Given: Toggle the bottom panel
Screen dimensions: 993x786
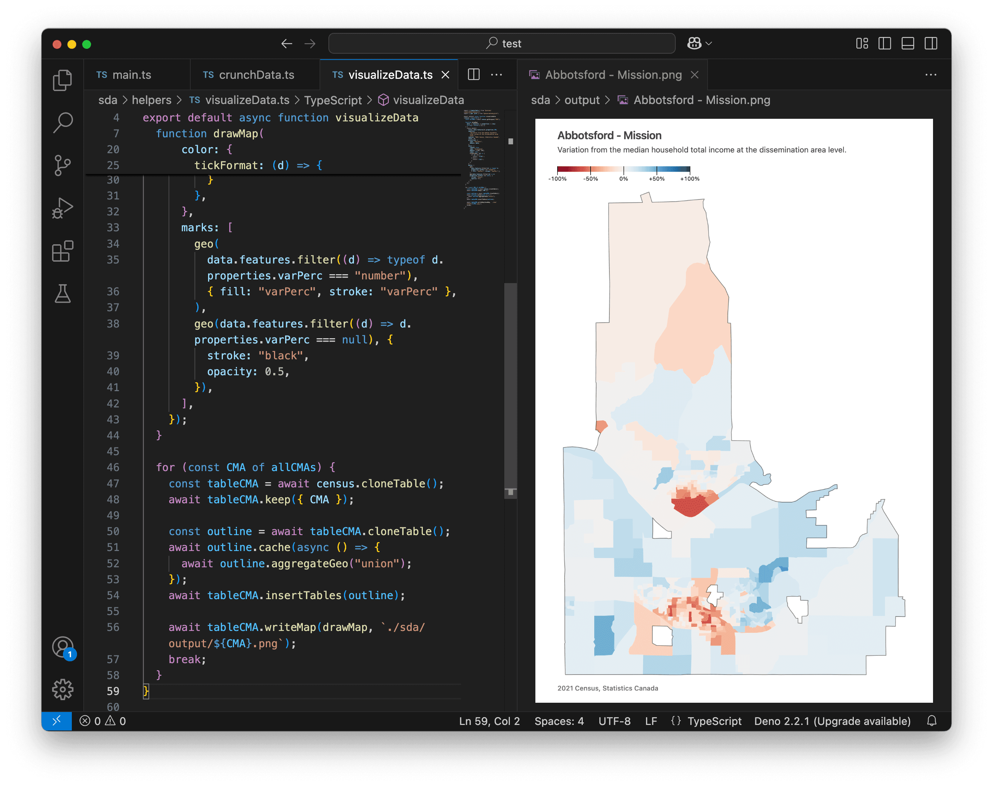Looking at the screenshot, I should (907, 43).
